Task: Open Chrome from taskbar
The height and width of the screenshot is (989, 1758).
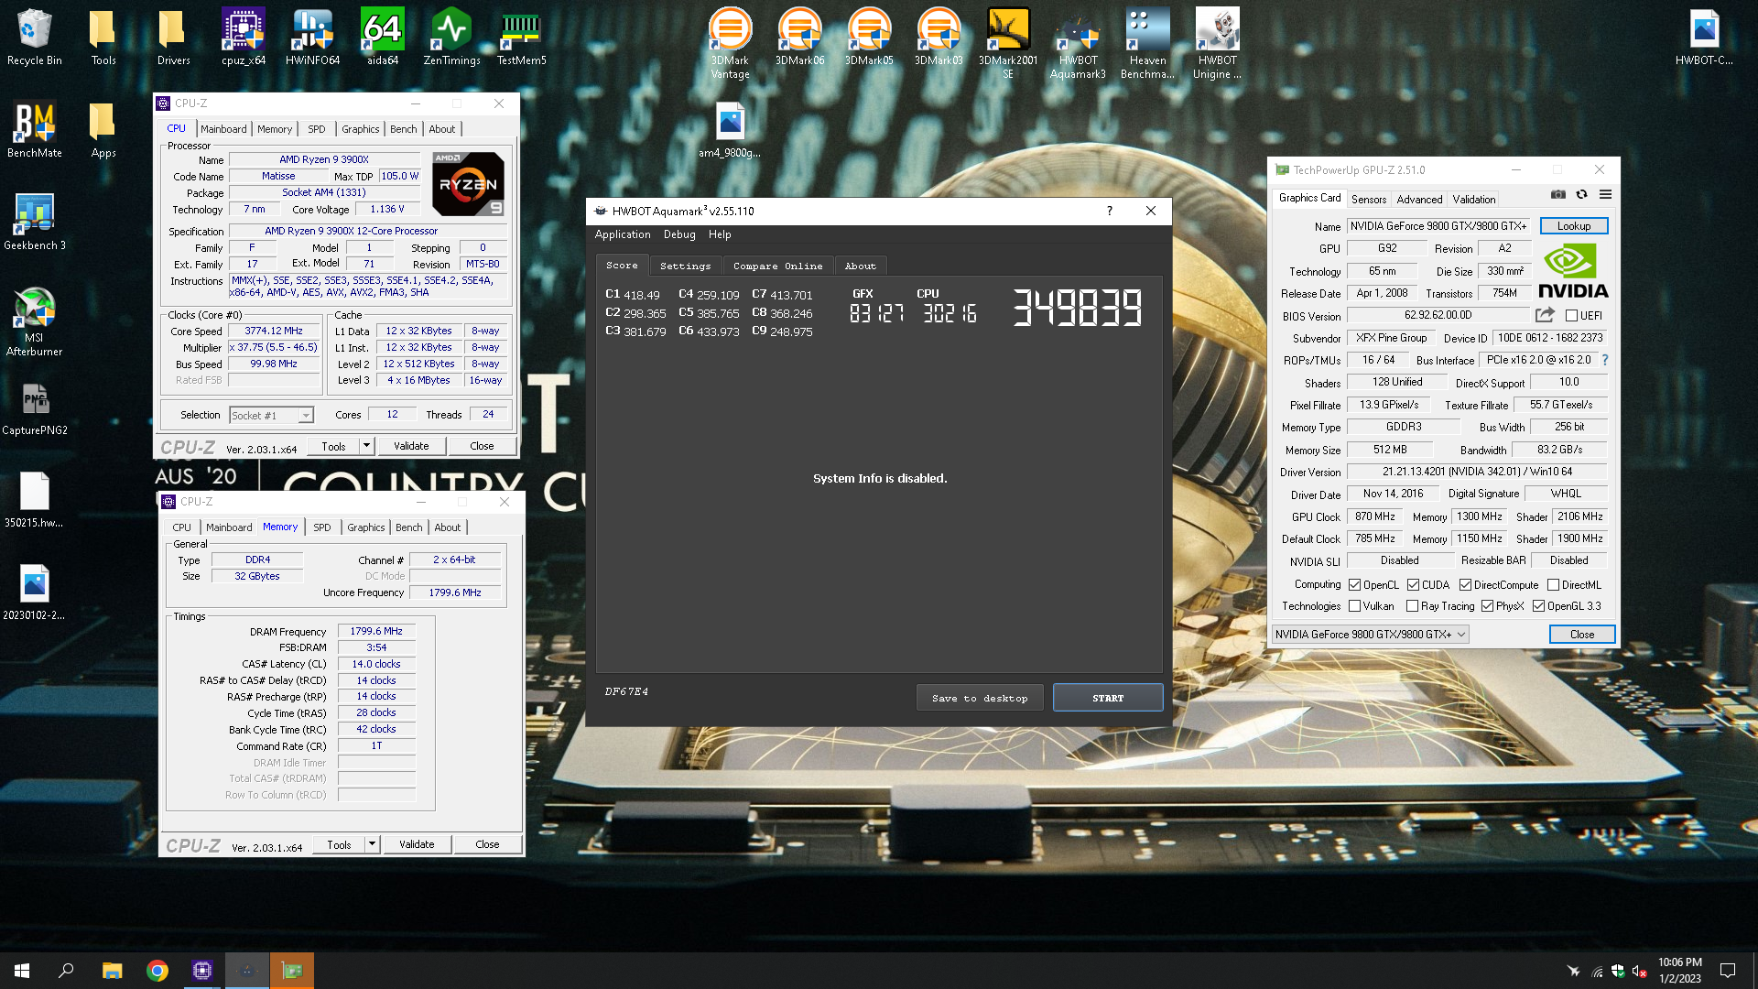Action: click(157, 971)
